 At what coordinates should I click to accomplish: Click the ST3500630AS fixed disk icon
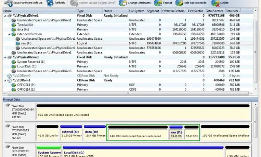click(x=8, y=126)
